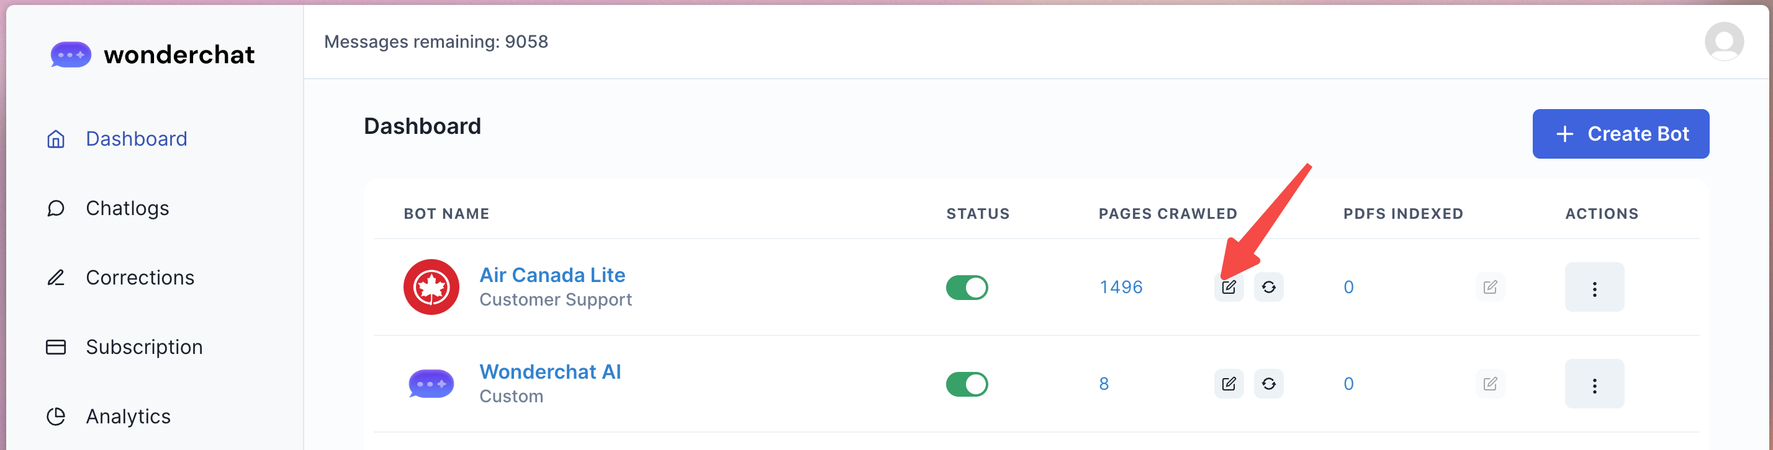Expand the actions menu for Wonderchat AI
The height and width of the screenshot is (450, 1773).
[1594, 385]
